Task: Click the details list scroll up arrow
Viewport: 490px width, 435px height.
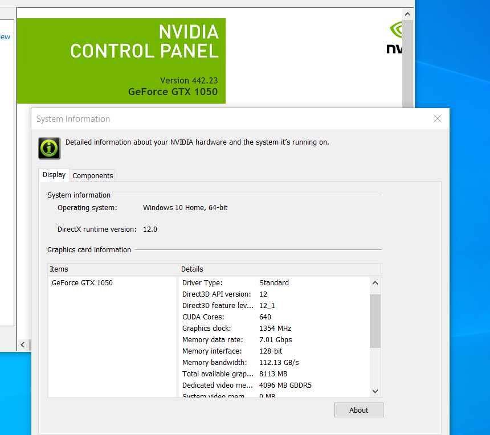Action: (375, 283)
